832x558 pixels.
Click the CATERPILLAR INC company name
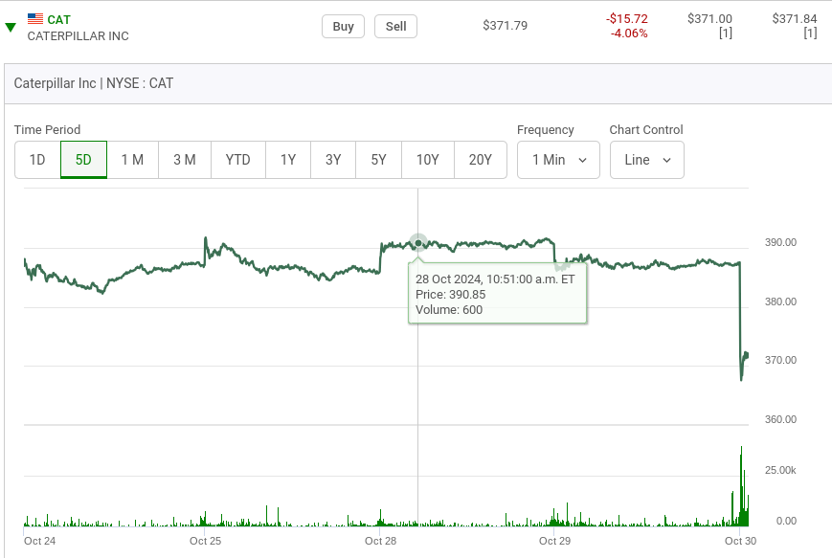tap(78, 36)
